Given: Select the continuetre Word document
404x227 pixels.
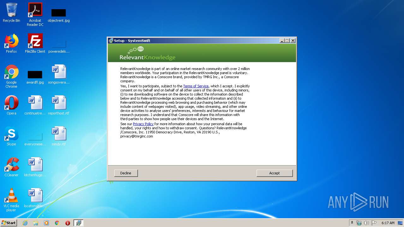Looking at the screenshot, I should pyautogui.click(x=35, y=105).
